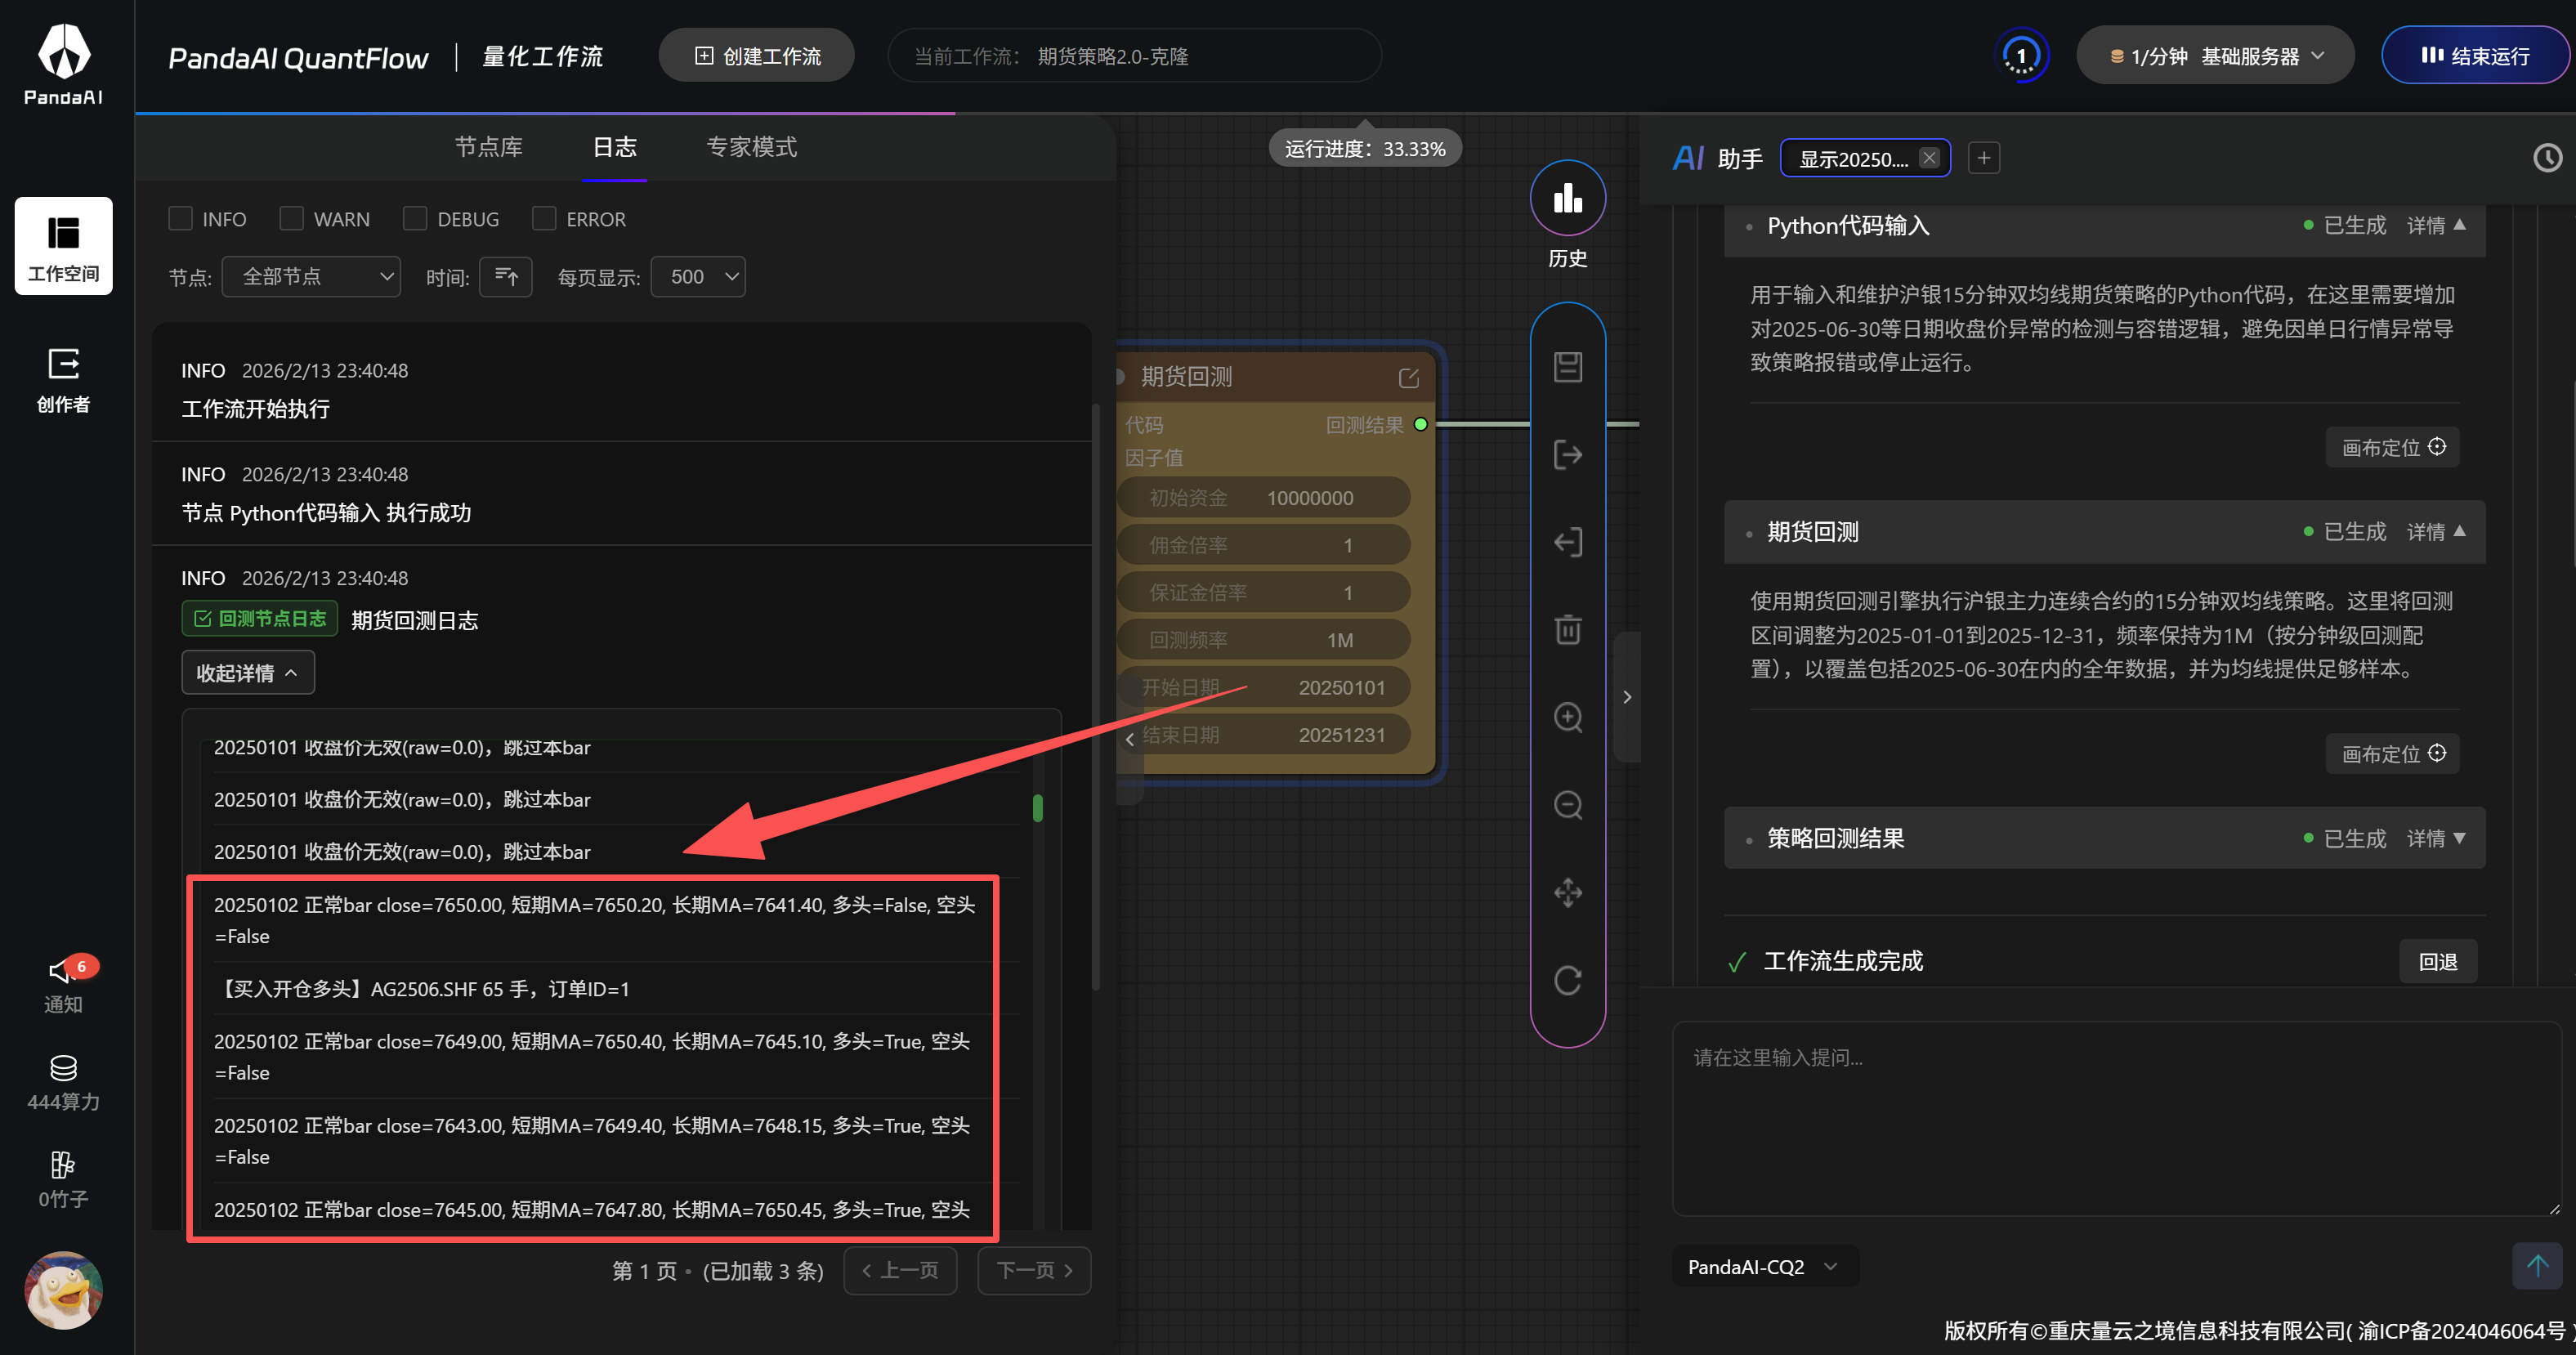Collapse 详情 for Python代码输入 step

click(x=2436, y=226)
